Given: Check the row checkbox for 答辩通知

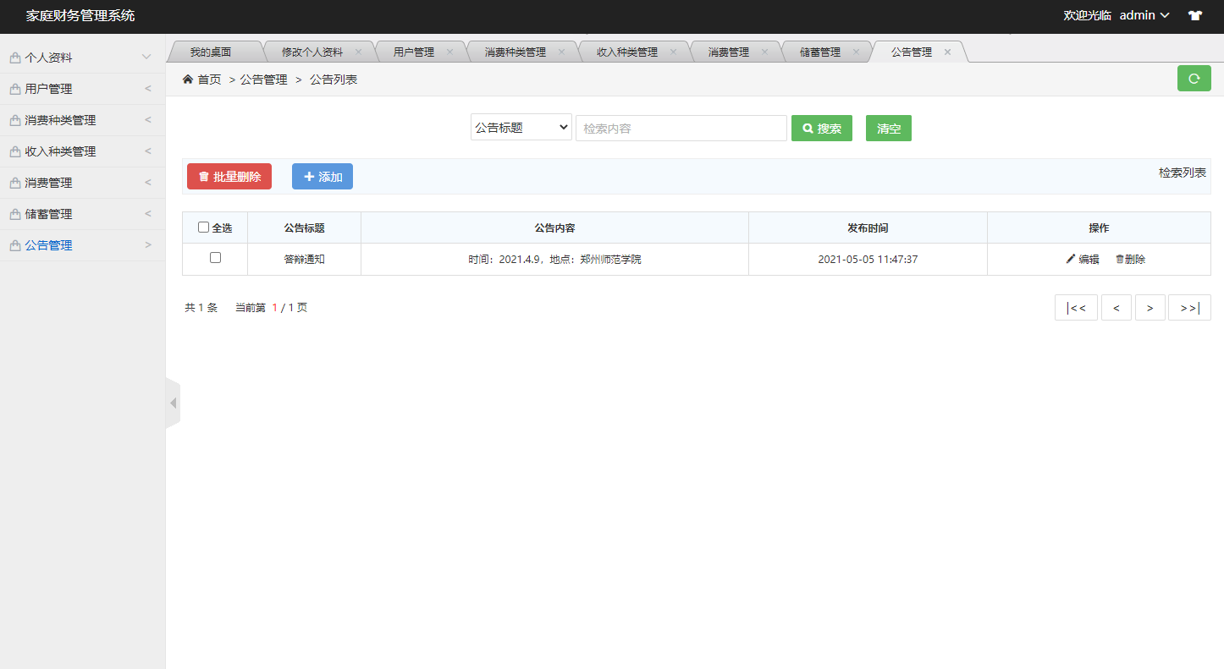Looking at the screenshot, I should [214, 259].
